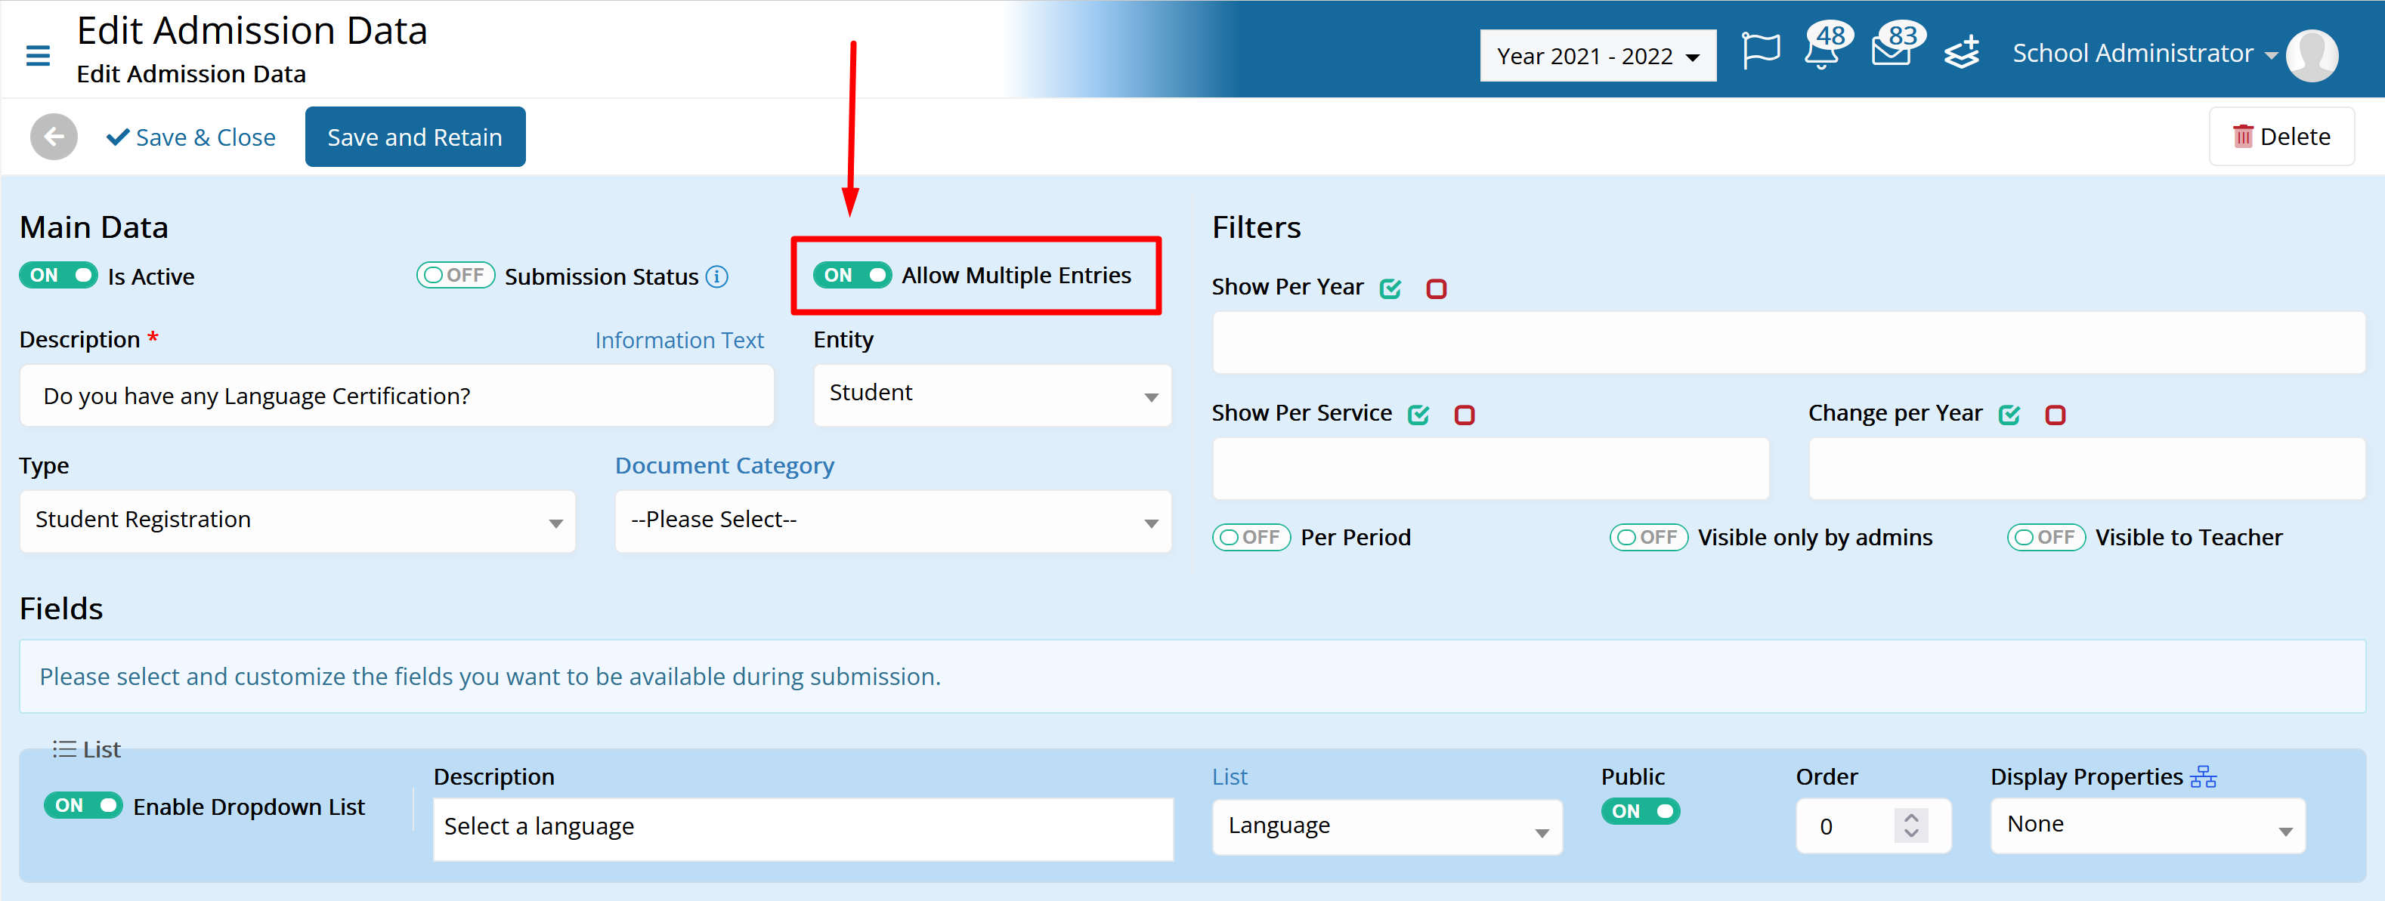Open the Year 2021 - 2022 dropdown
The height and width of the screenshot is (901, 2385).
pyautogui.click(x=1597, y=57)
